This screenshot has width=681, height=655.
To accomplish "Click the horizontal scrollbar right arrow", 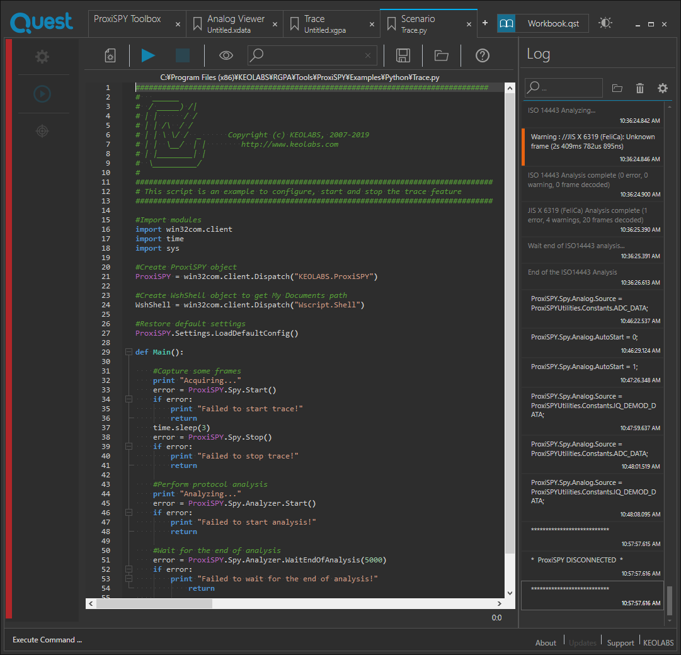I will pyautogui.click(x=499, y=603).
